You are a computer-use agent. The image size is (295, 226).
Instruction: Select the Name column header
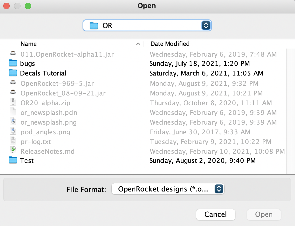(29, 44)
